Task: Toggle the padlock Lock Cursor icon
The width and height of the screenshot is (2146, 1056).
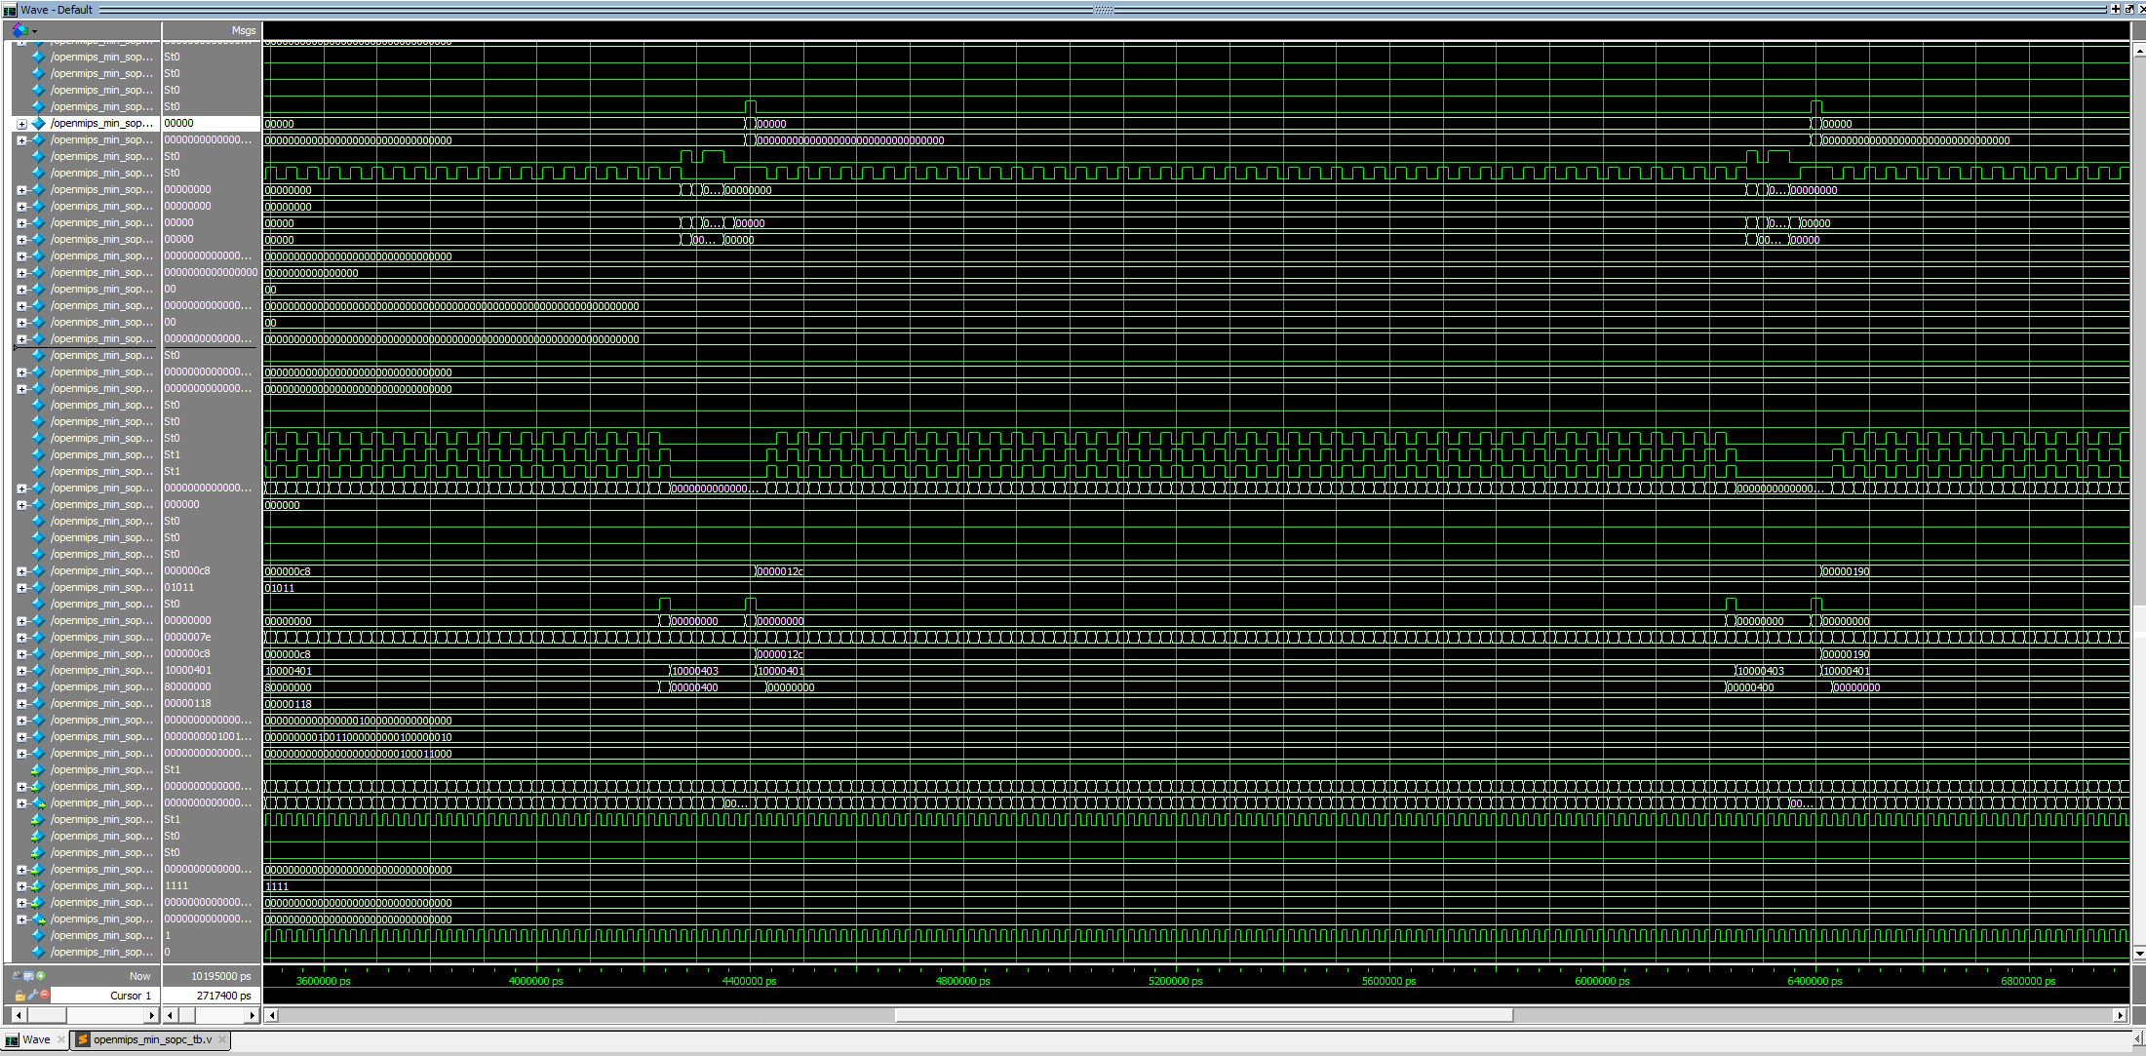Action: [x=20, y=995]
